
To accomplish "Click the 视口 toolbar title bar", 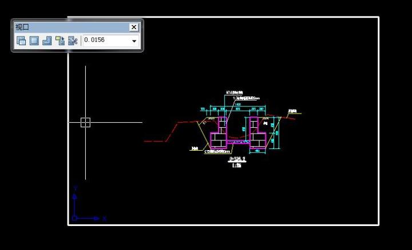I will (69, 27).
